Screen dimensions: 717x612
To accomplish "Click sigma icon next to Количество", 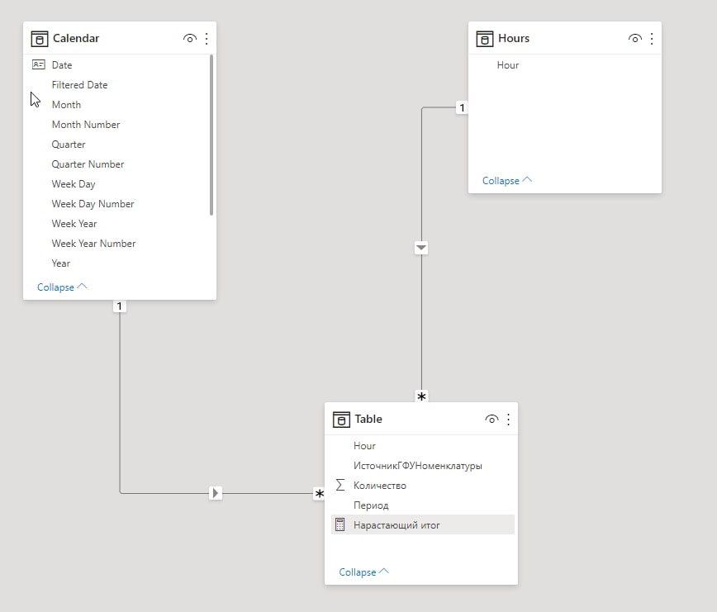I will tap(340, 486).
